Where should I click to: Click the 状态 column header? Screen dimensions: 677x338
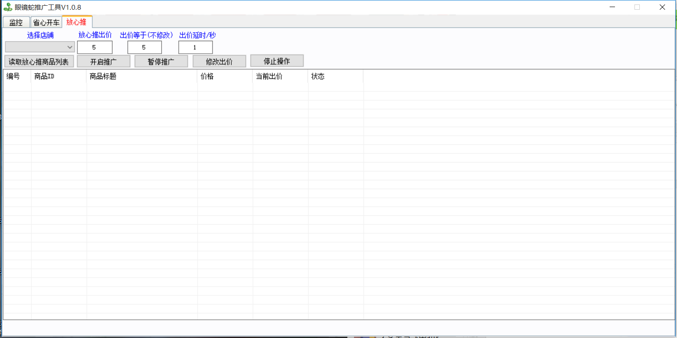335,76
